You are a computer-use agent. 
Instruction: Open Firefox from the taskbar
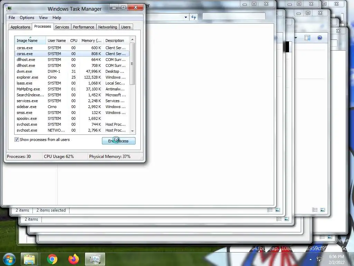coord(74,259)
